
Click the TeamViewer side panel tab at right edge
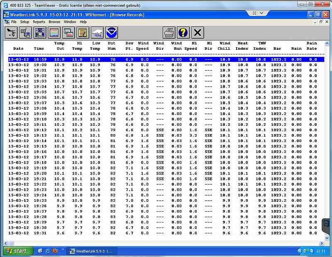(326, 225)
